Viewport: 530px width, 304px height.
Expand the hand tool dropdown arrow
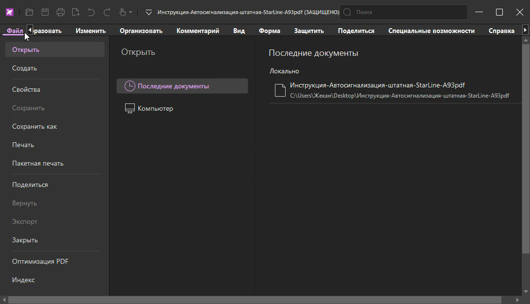130,13
